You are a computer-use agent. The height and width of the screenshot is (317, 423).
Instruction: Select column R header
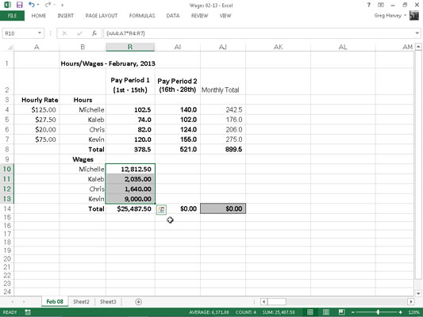coord(130,47)
